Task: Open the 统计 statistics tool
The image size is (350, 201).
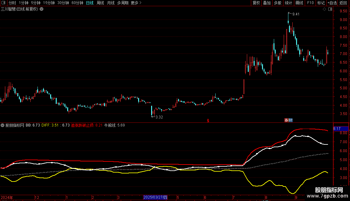Action: (288, 3)
